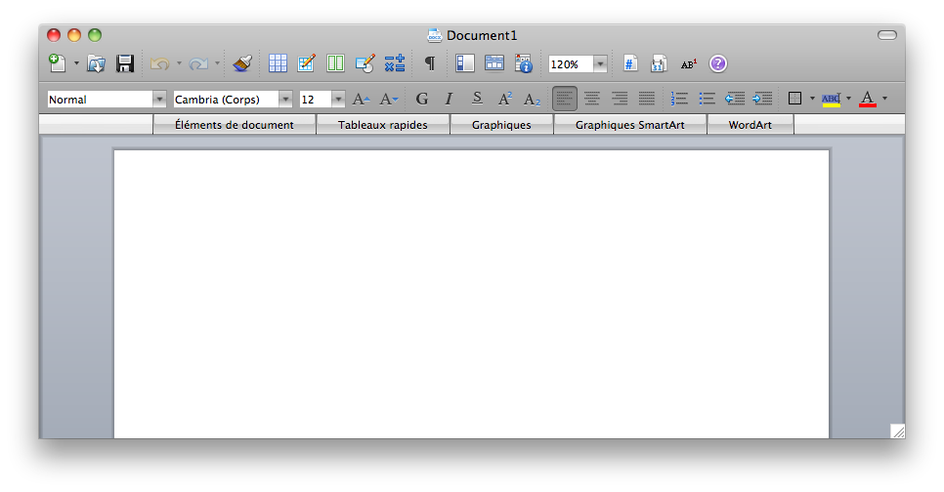Open the new document options arrow
The width and height of the screenshot is (944, 492).
76,63
